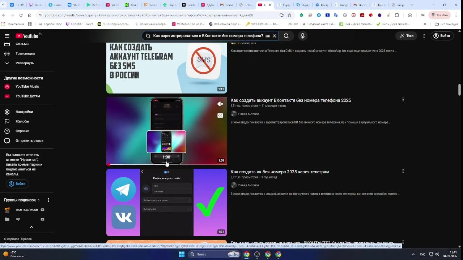
Task: Click Пресса footer link
Action: point(26,239)
